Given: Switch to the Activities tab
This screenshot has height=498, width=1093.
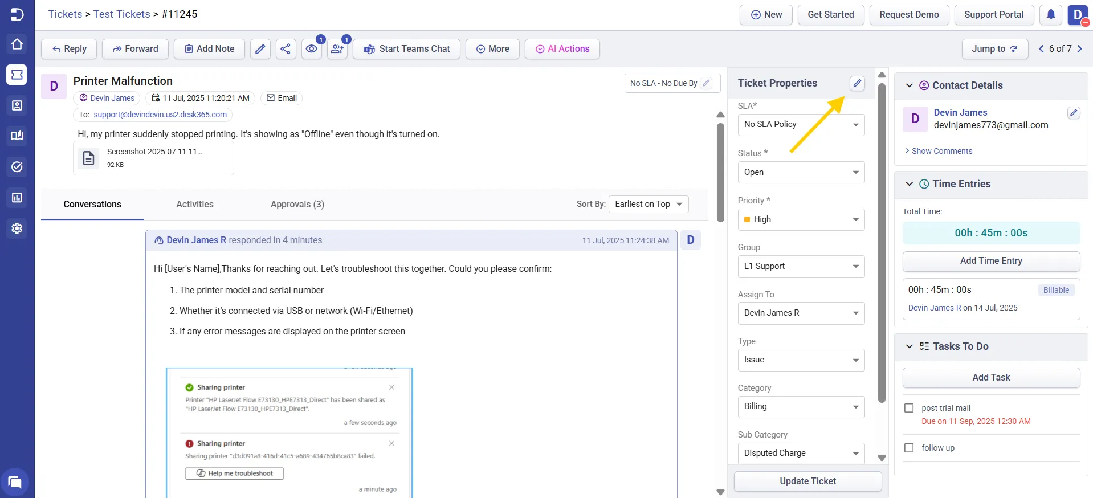Looking at the screenshot, I should click(195, 204).
